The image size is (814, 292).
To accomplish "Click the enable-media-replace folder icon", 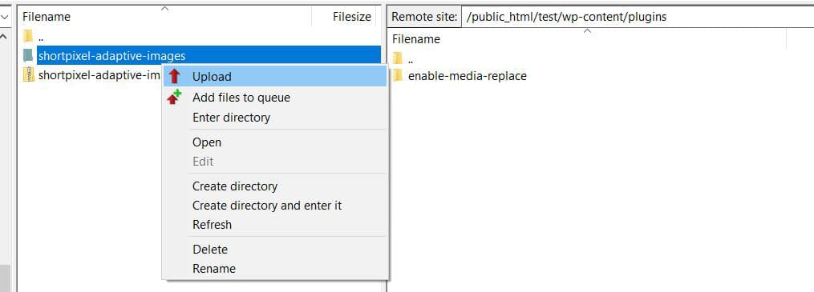I will (398, 75).
